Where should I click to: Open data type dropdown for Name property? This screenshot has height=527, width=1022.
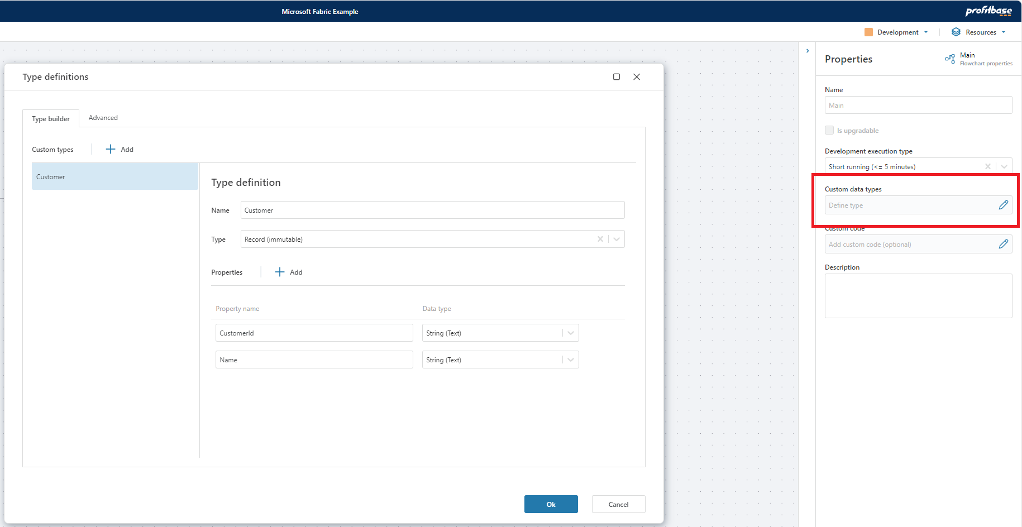(x=570, y=360)
